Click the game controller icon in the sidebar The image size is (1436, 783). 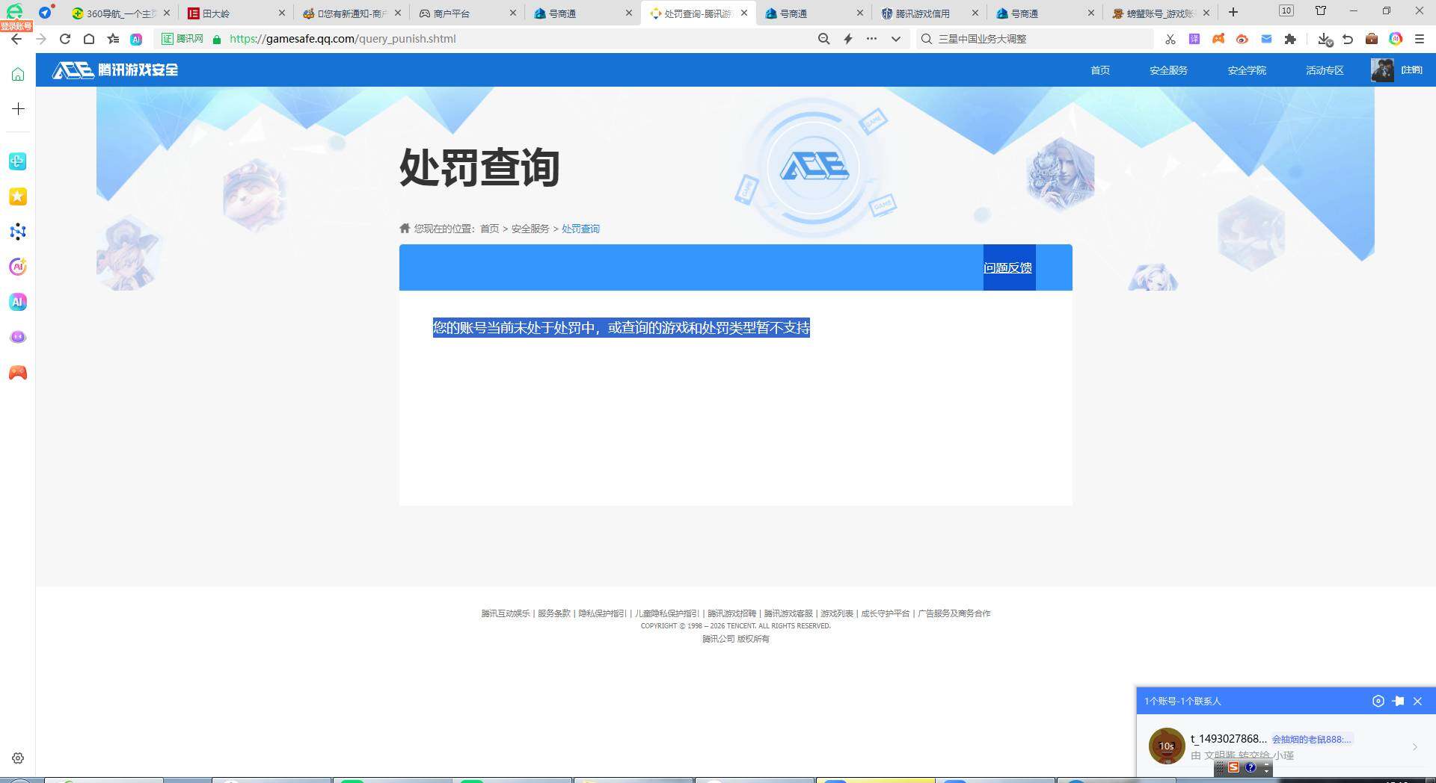tap(18, 372)
